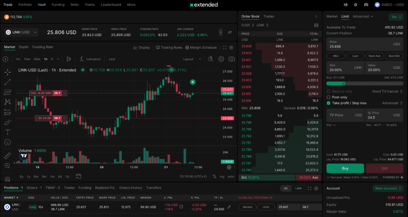Select the trend line drawing tool

click(x=8, y=82)
